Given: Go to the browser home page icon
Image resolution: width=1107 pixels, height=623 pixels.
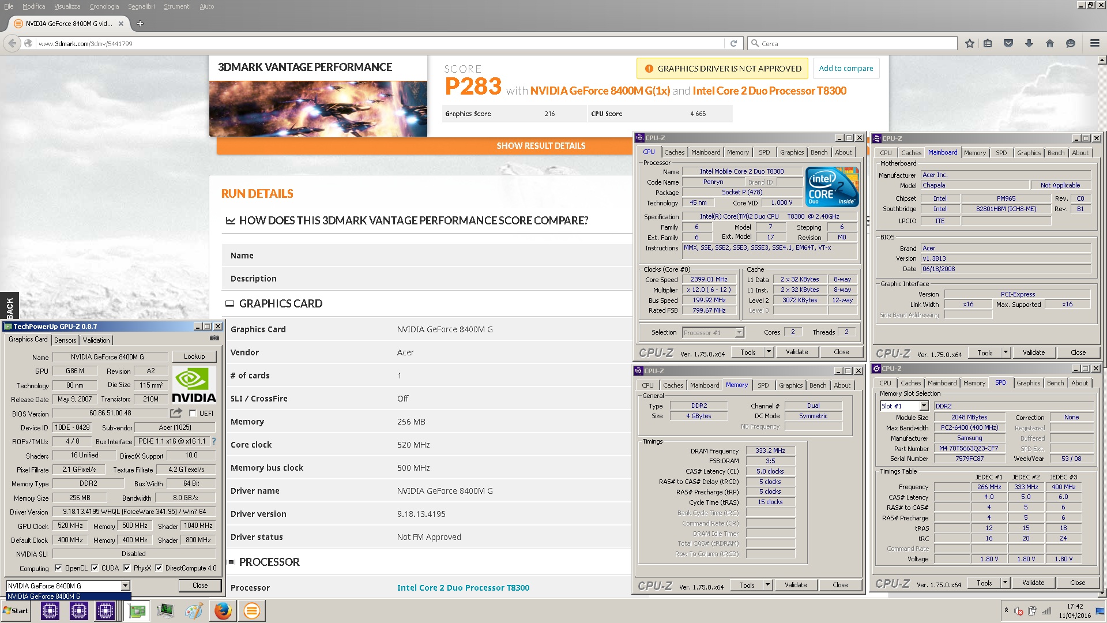Looking at the screenshot, I should tap(1050, 43).
